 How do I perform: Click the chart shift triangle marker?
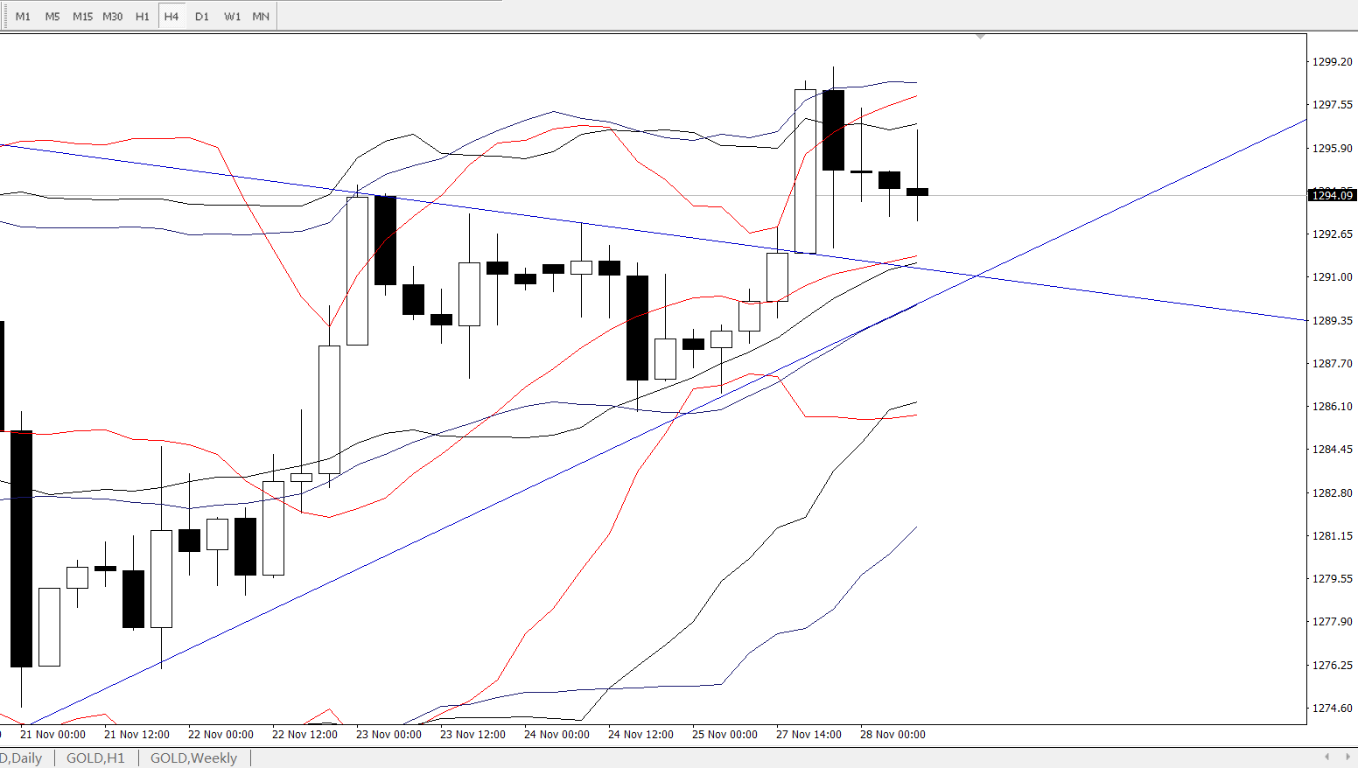980,37
